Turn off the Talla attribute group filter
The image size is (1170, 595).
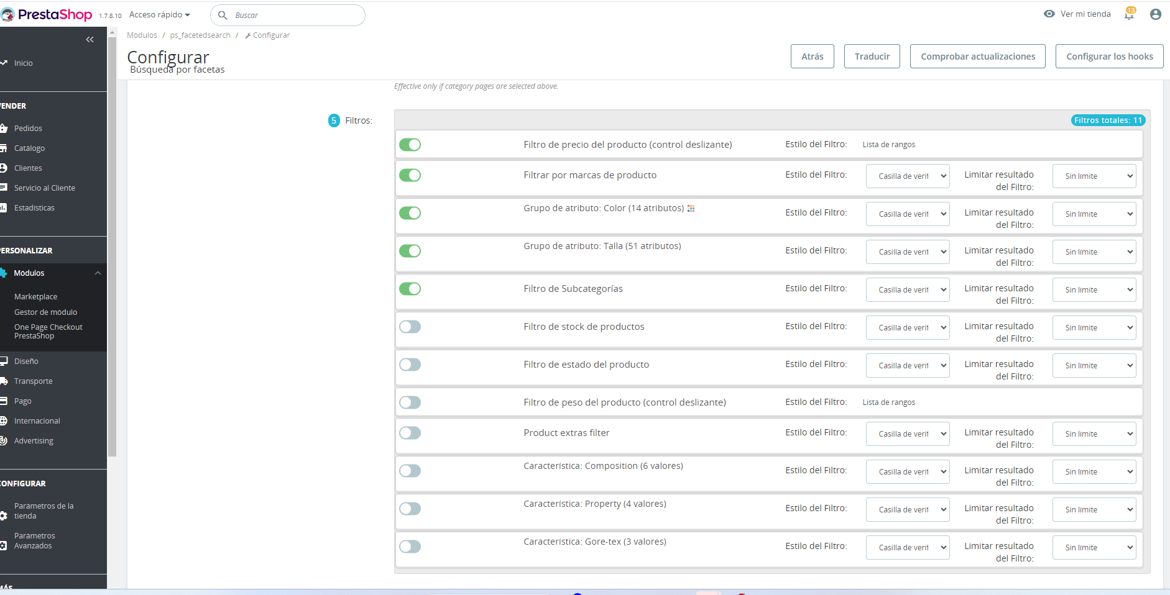[x=410, y=251]
